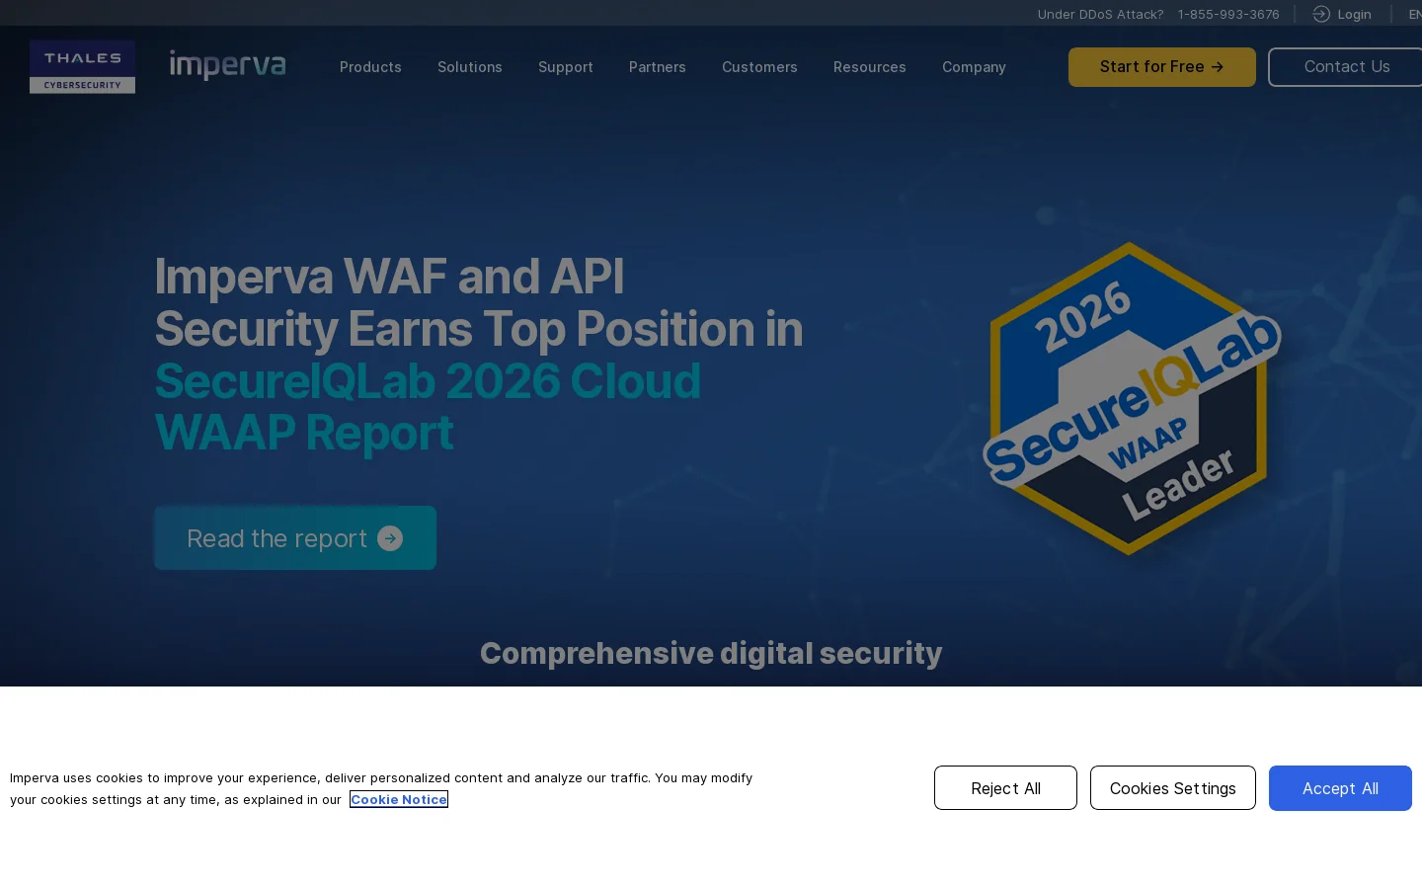Click the arrow icon in Read the report
This screenshot has width=1422, height=889.
[x=390, y=538]
